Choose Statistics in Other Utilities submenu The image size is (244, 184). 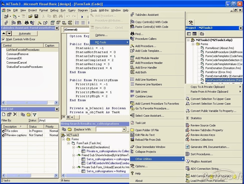(214, 118)
